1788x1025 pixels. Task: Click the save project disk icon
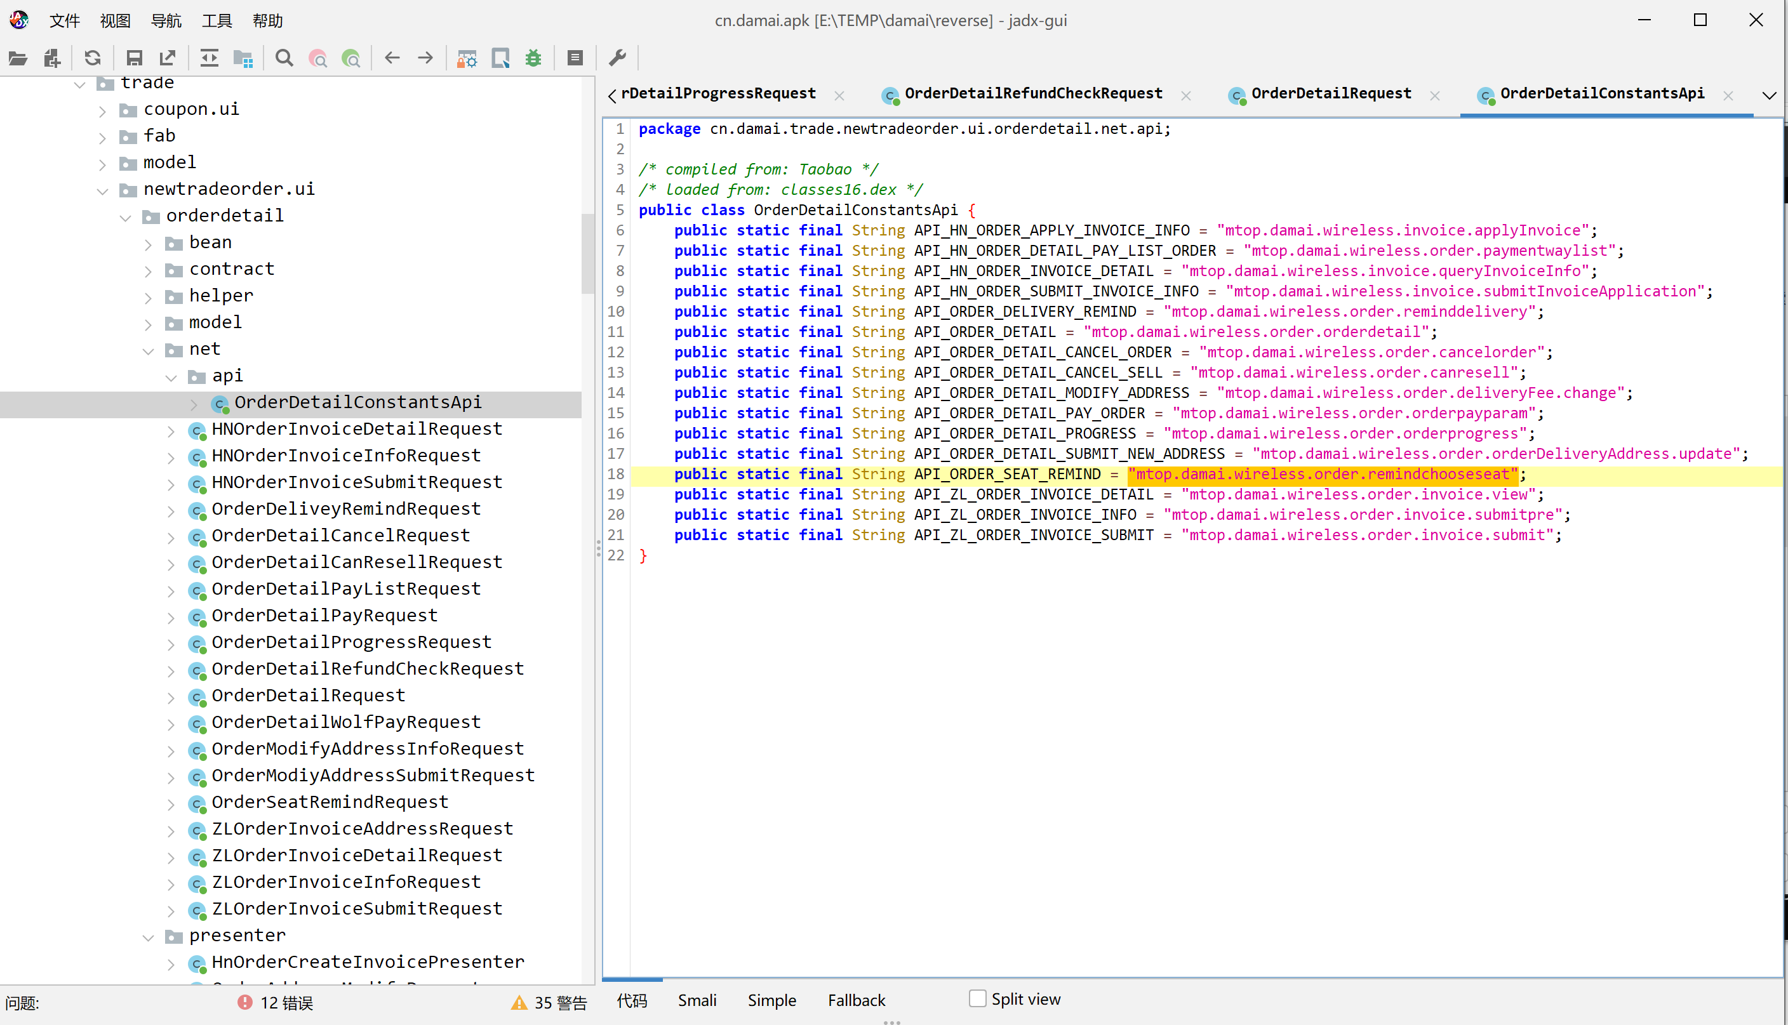point(134,58)
